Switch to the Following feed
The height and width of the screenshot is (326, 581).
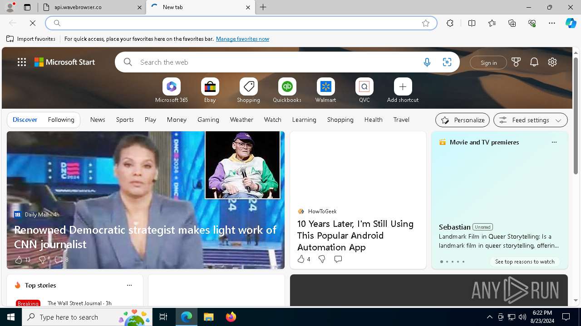tap(61, 120)
